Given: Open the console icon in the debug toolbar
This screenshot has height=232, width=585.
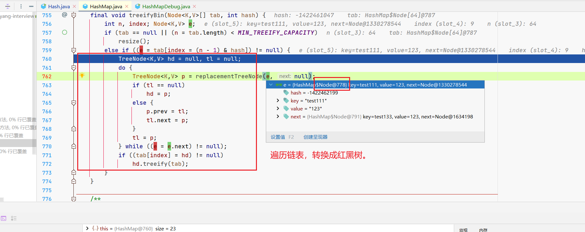Looking at the screenshot, I should tap(4, 218).
